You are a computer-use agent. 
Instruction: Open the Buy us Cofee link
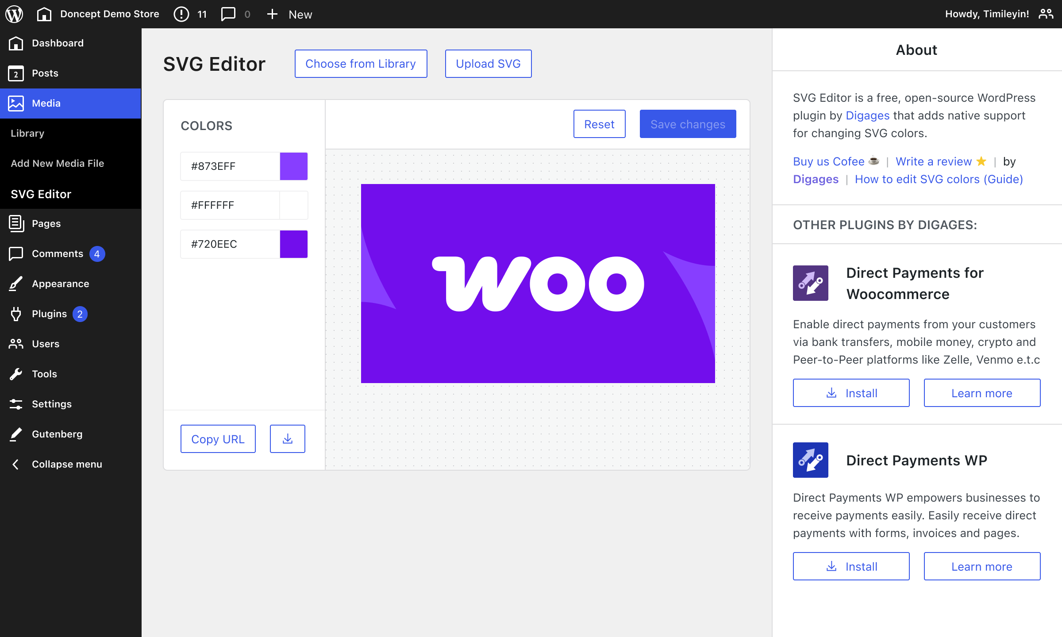point(828,161)
